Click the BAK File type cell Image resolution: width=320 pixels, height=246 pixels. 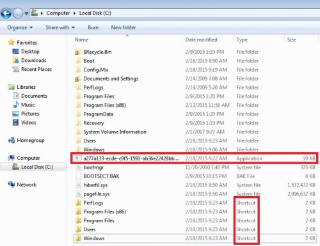pos(246,176)
